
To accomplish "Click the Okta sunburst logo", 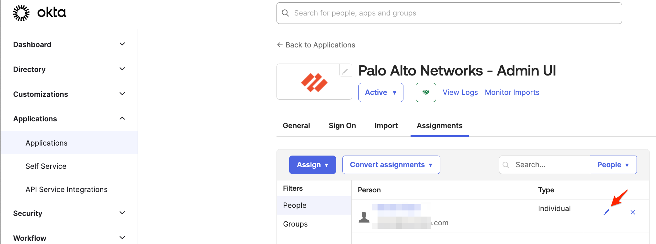I will pos(21,13).
